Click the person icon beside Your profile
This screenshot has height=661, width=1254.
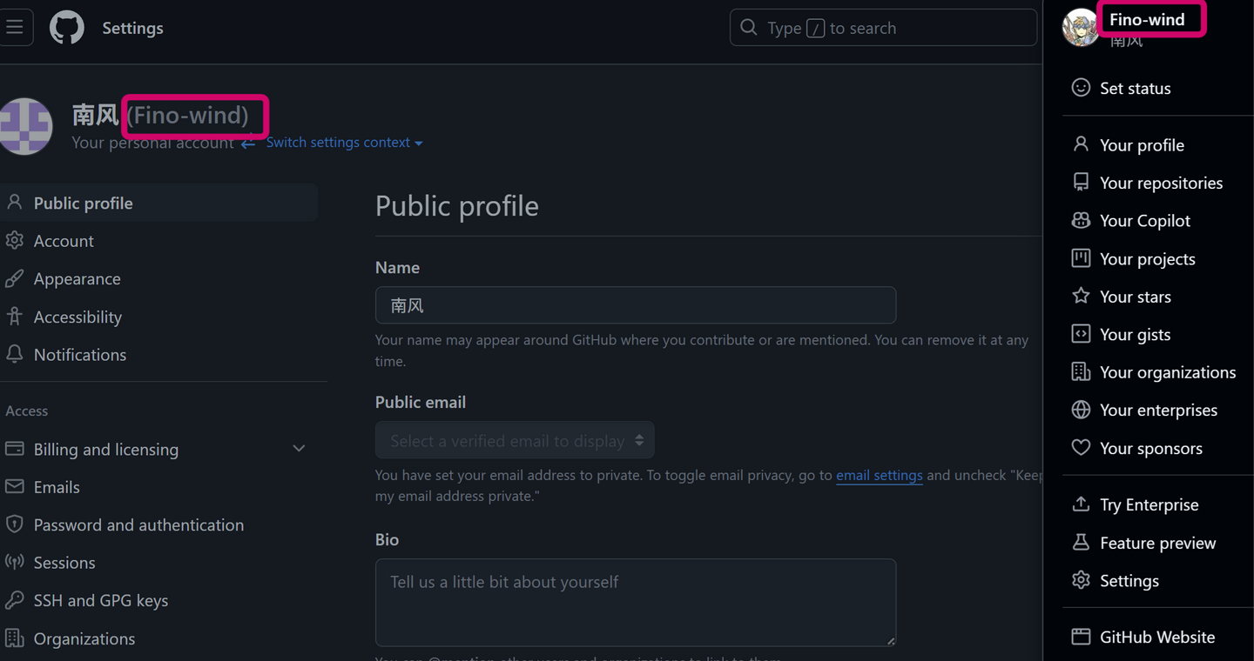click(1081, 144)
